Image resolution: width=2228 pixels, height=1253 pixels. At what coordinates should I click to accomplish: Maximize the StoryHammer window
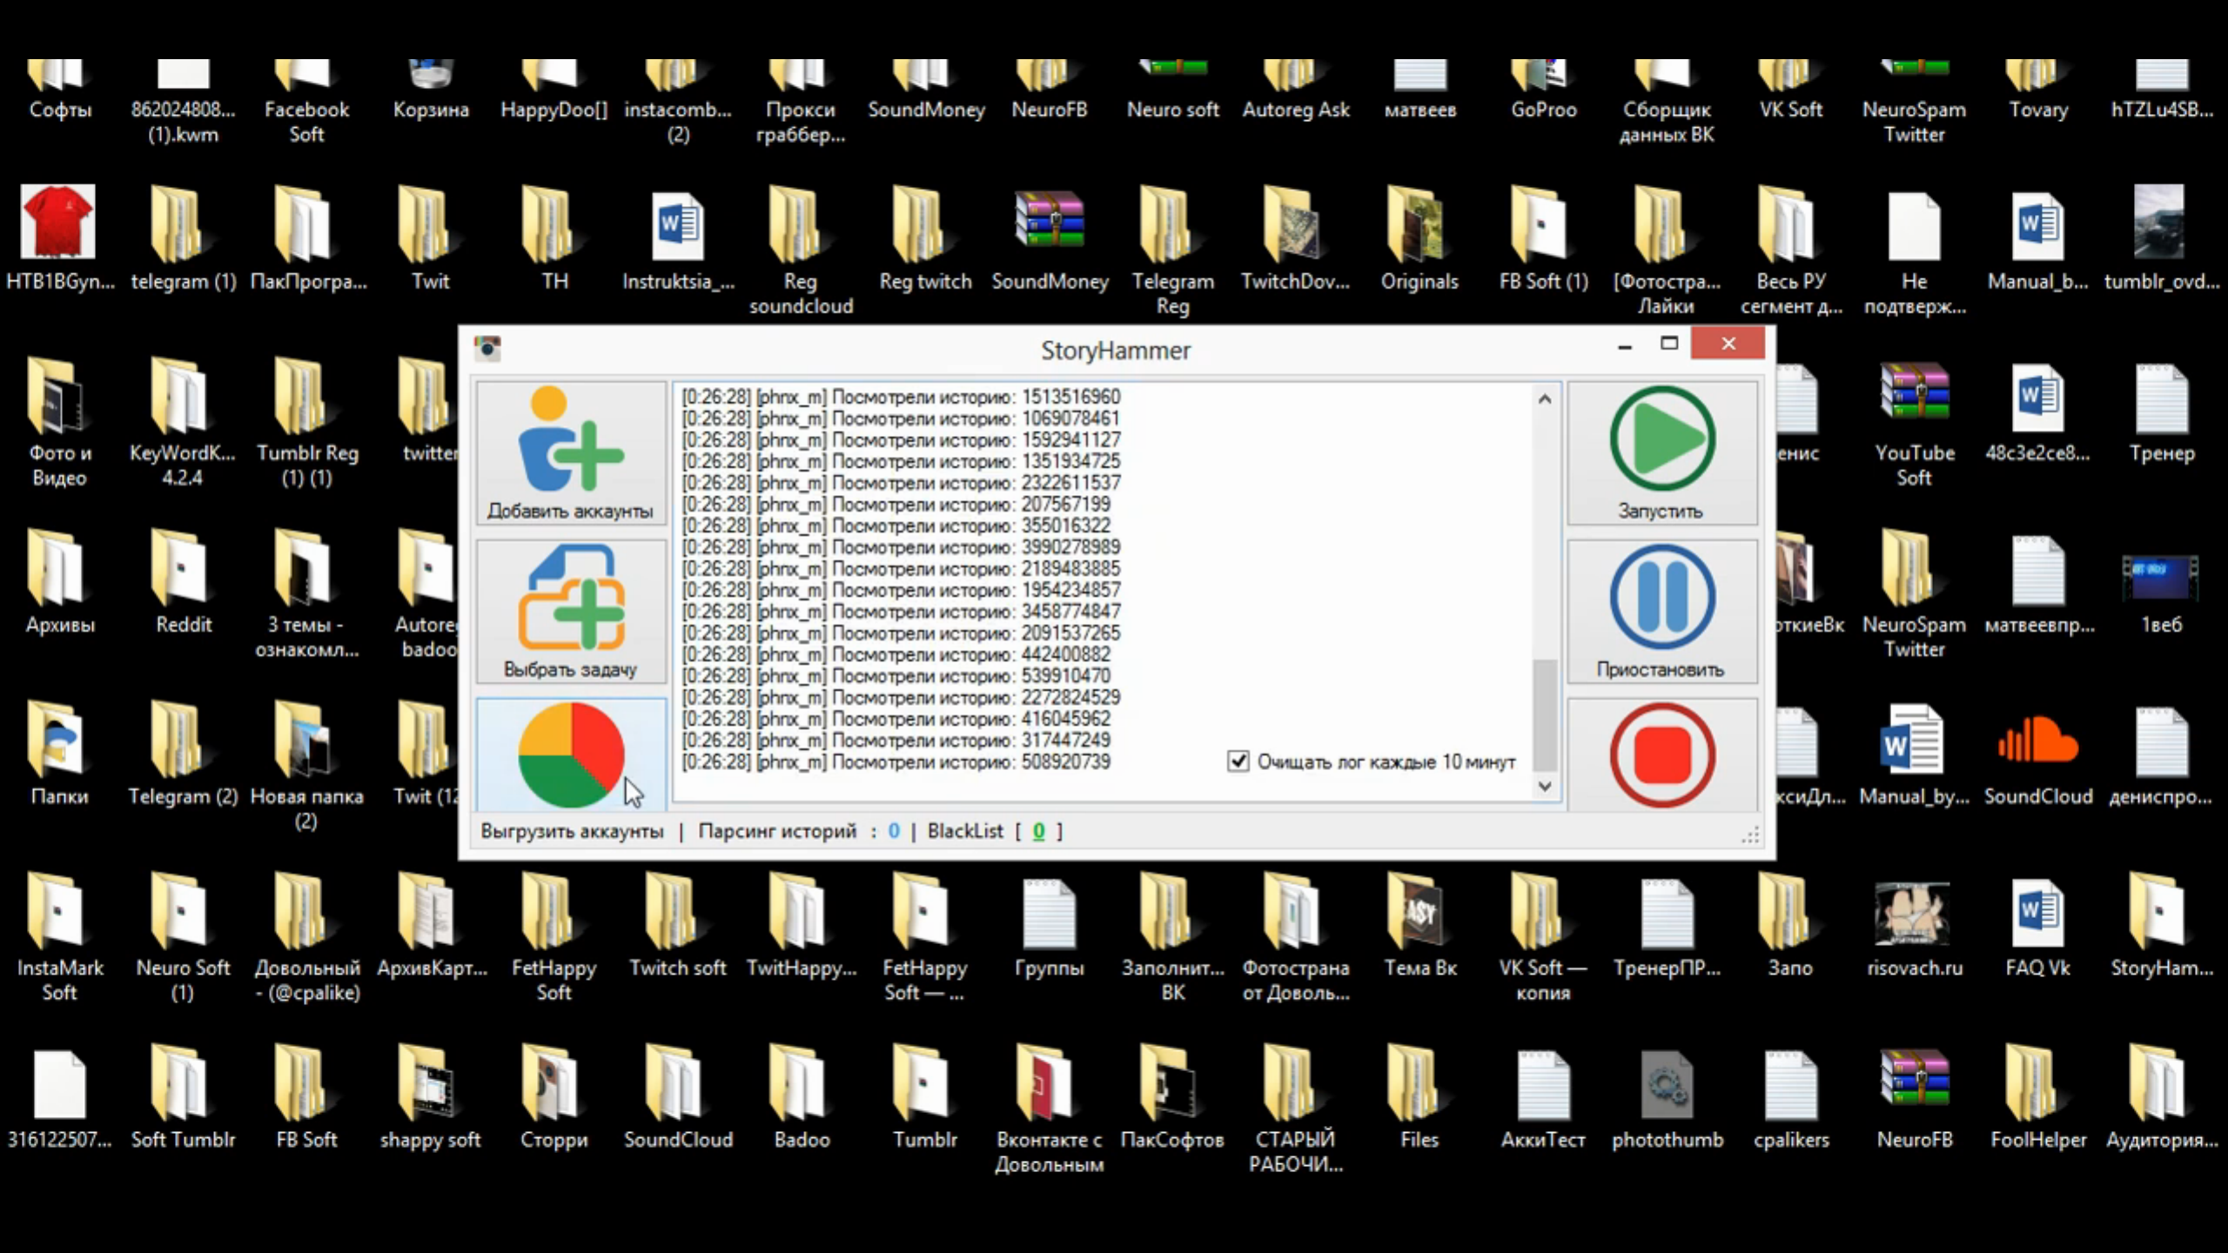[x=1668, y=344]
